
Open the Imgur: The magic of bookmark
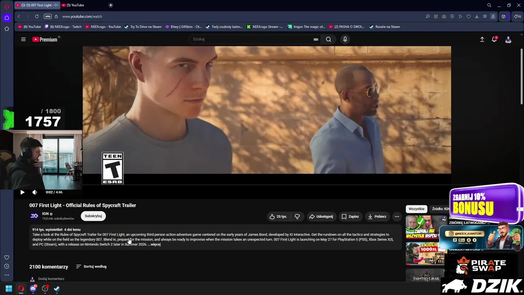tap(306, 27)
